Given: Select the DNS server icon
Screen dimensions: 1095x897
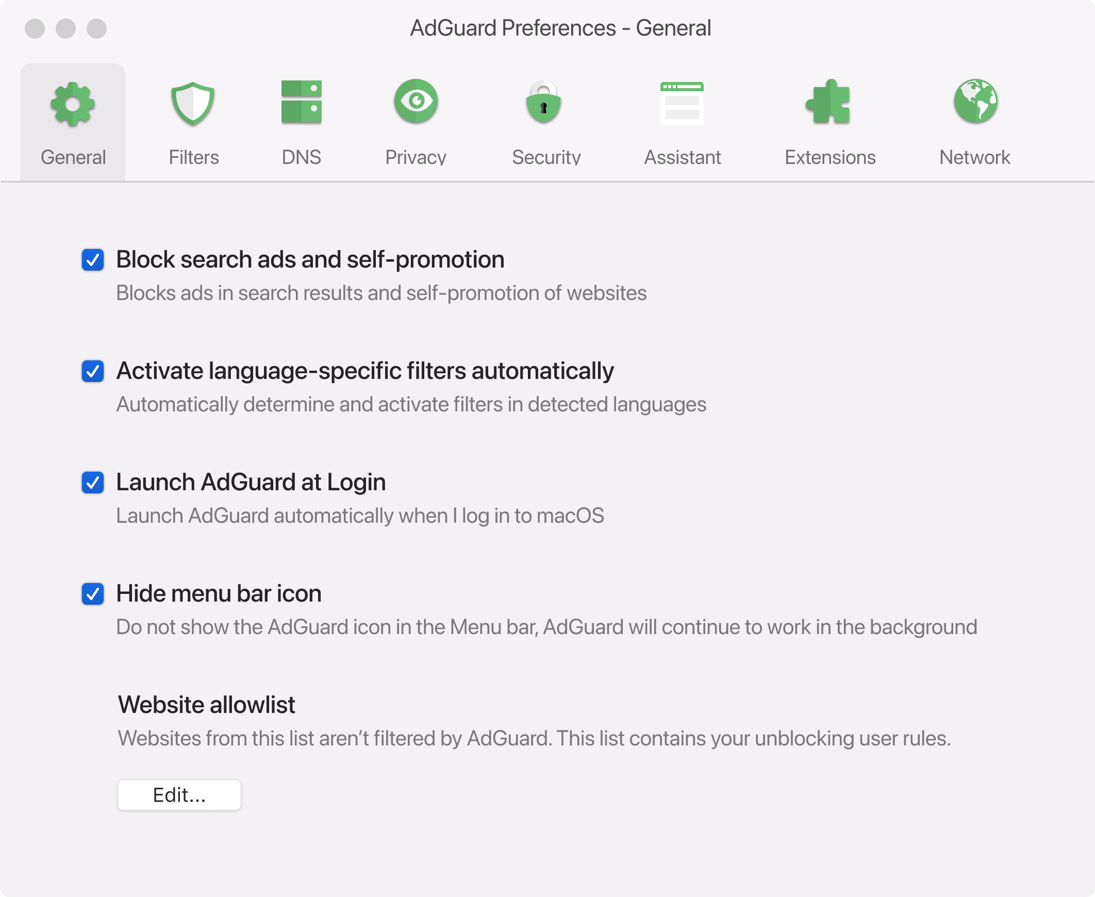Looking at the screenshot, I should 301,102.
